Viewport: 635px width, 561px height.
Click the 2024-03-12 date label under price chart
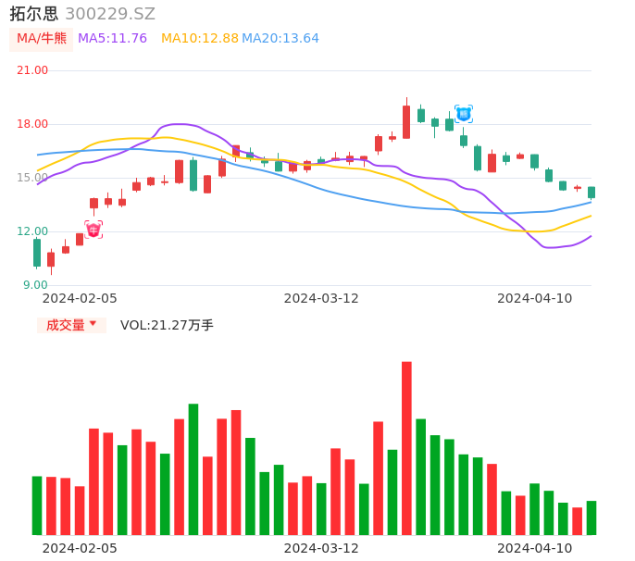(x=321, y=298)
